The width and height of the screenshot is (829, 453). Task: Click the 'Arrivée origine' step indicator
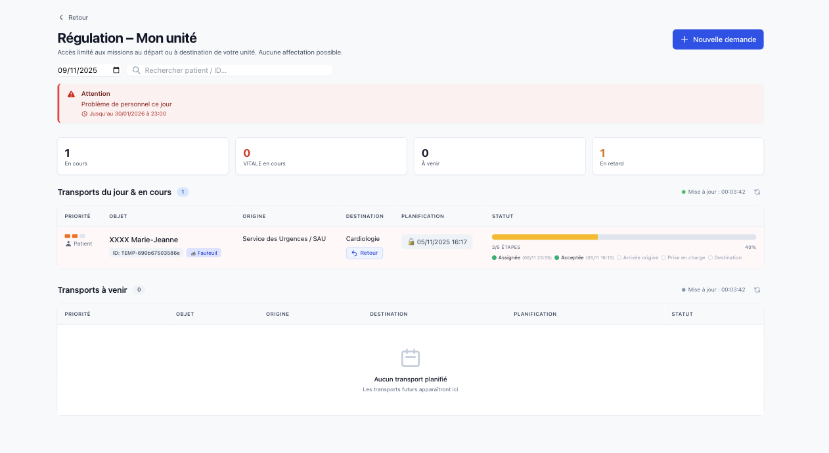tap(638, 258)
